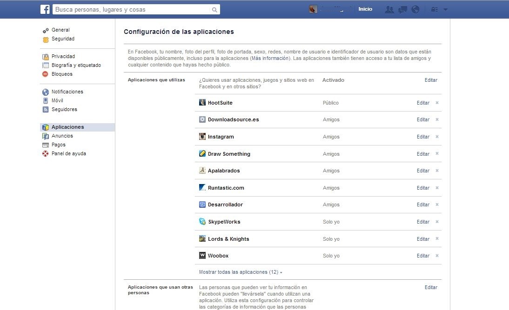The image size is (509, 310).
Task: Click the Más información link
Action: click(270, 59)
